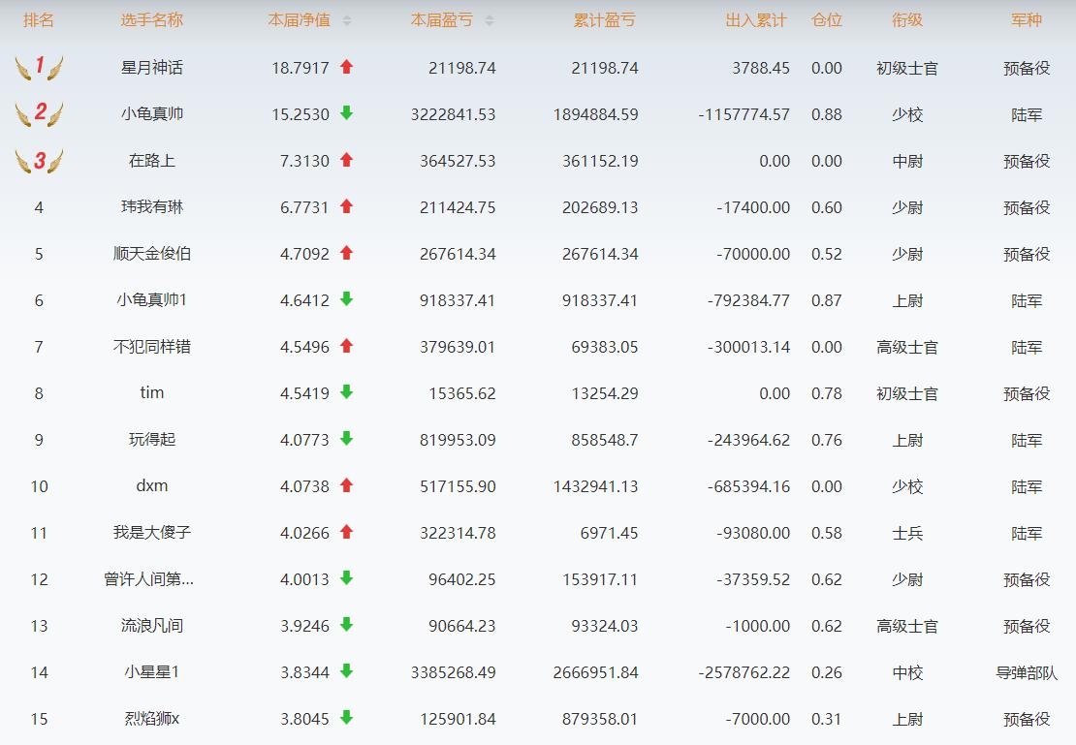The height and width of the screenshot is (745, 1076).
Task: Click the rank 1 winged medal icon
Action: tap(39, 68)
